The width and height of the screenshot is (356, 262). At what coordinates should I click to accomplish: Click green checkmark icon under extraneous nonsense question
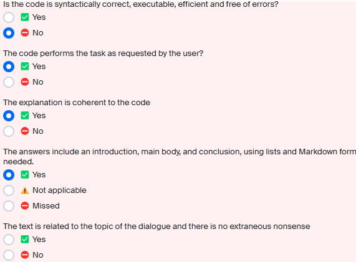pos(25,240)
